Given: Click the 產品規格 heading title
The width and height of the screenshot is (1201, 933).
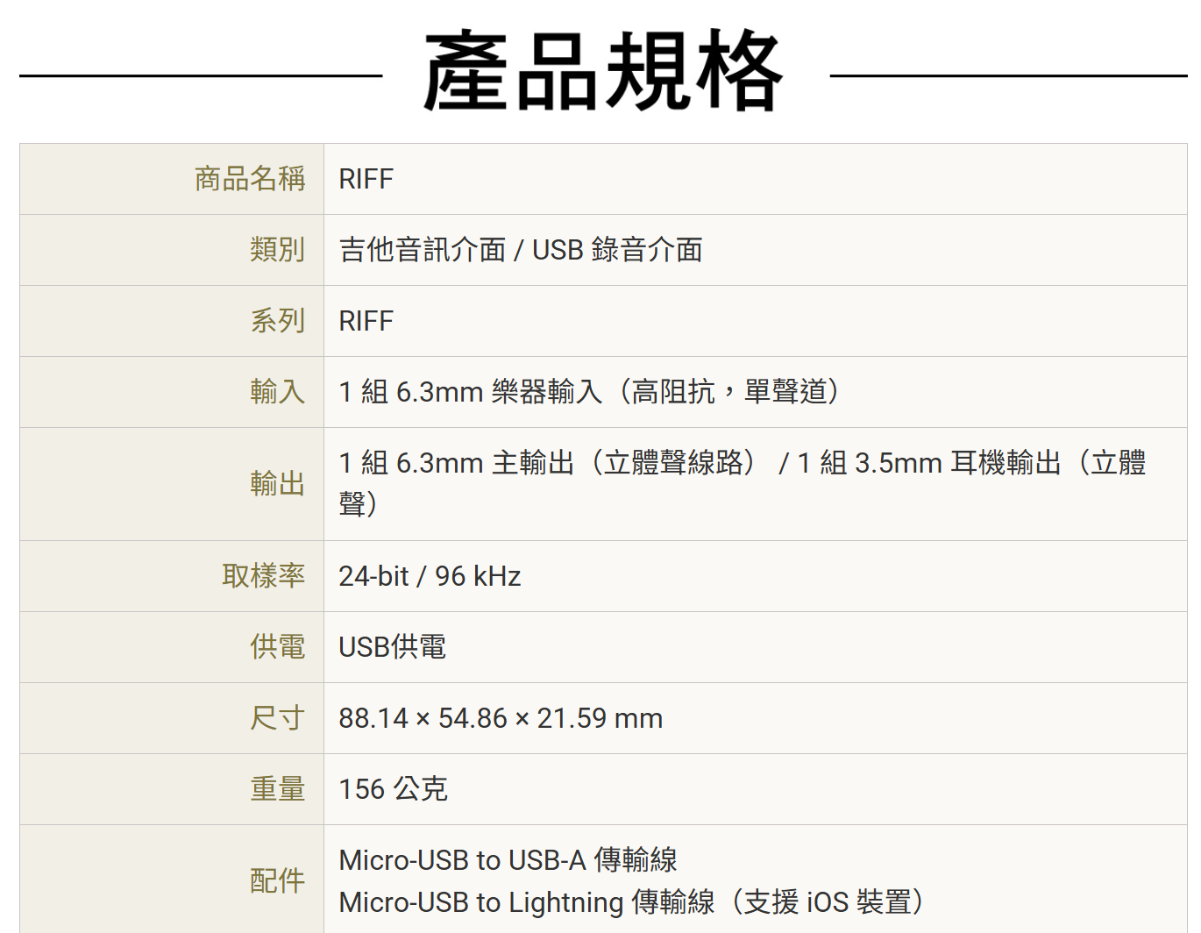Looking at the screenshot, I should [603, 71].
